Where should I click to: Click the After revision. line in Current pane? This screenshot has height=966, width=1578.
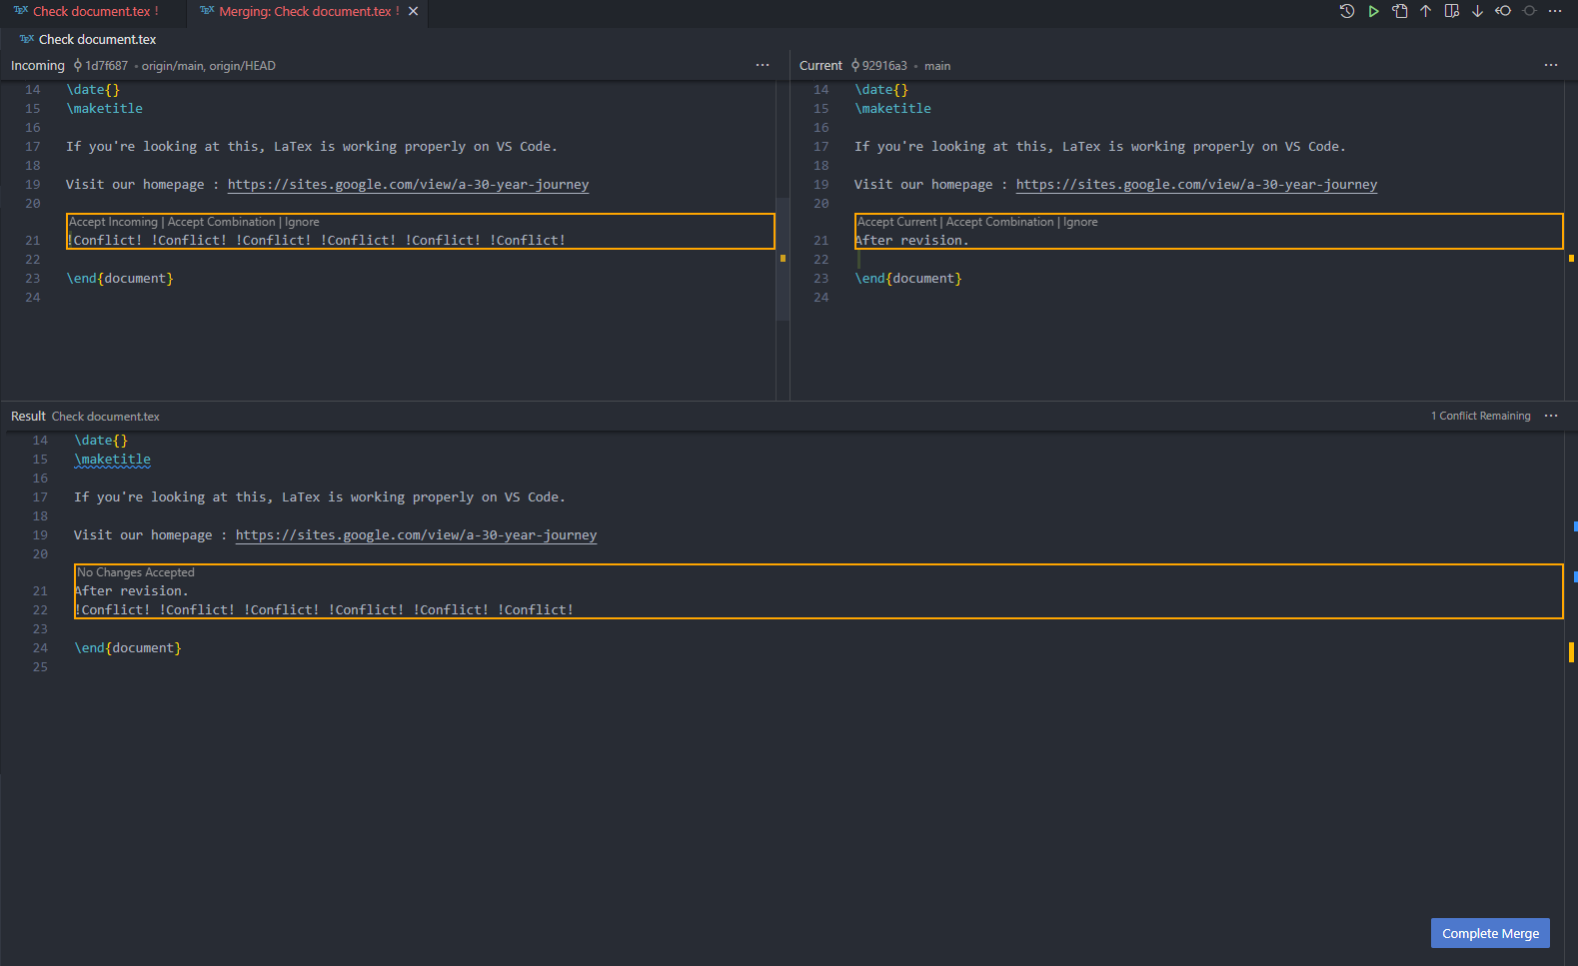tap(911, 241)
